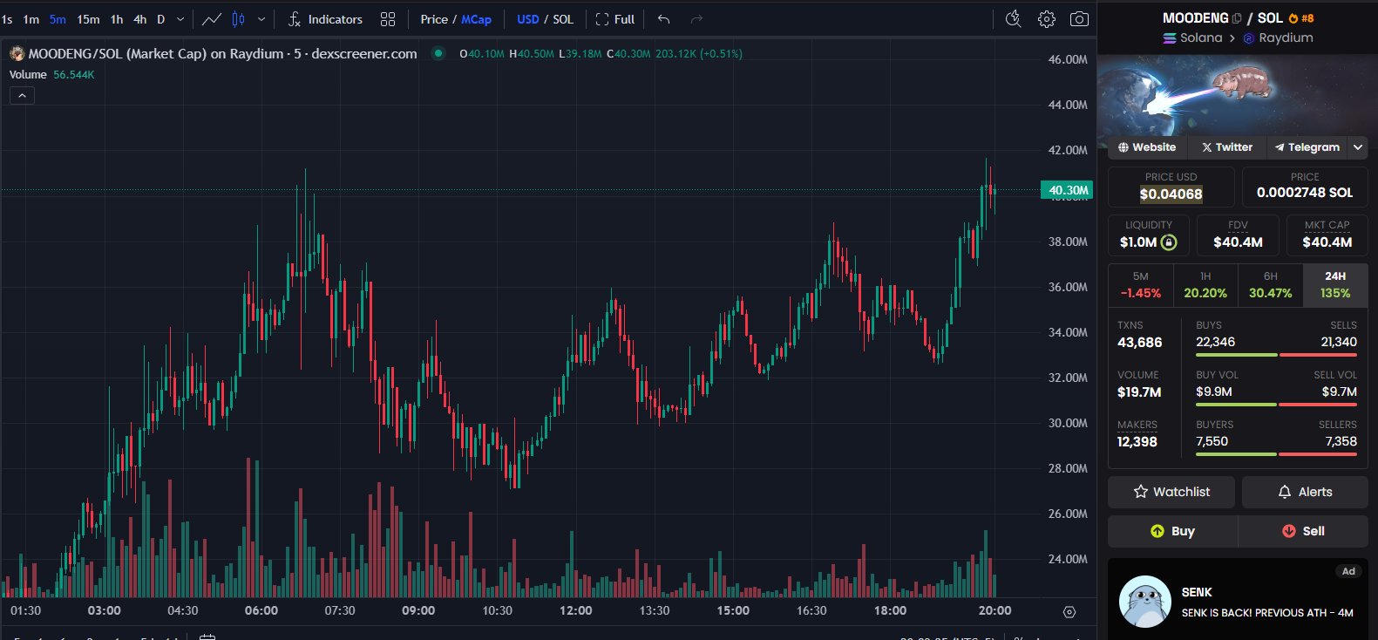Click the MOODENG token avatar in chart legend
The image size is (1378, 640).
point(17,54)
